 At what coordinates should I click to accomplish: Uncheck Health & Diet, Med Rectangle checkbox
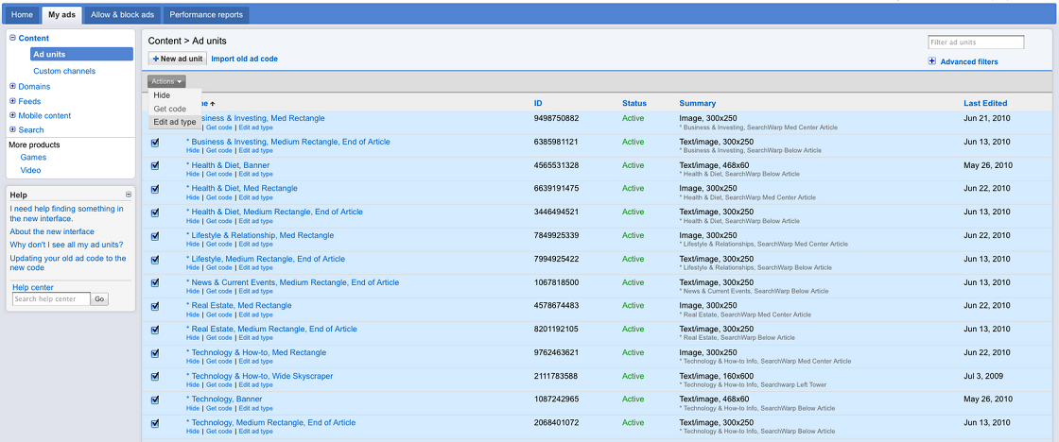155,190
